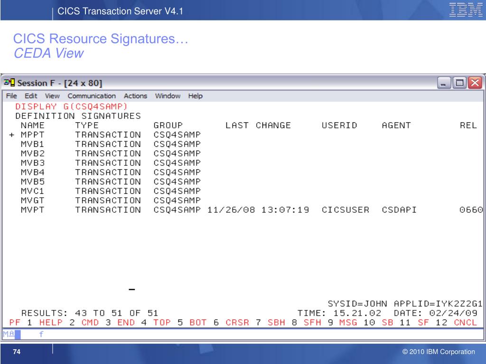Click the LAST CHANGE column header
This screenshot has width=486, height=364.
pyautogui.click(x=258, y=125)
